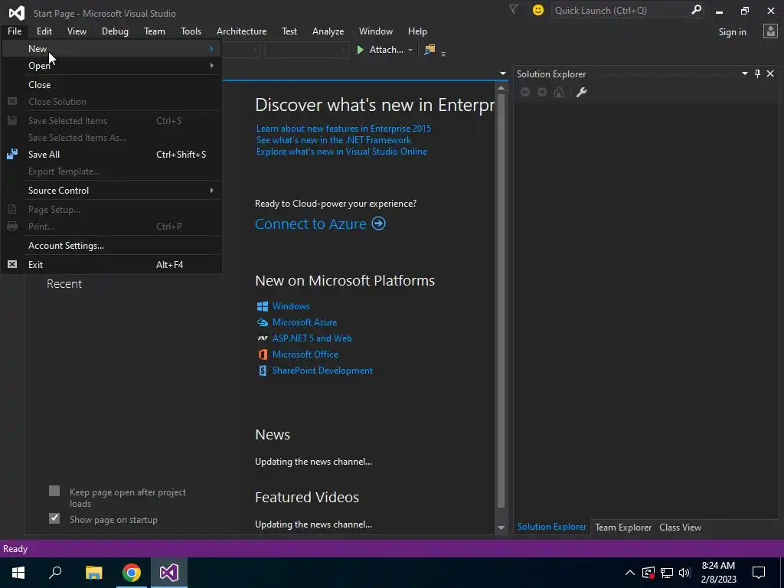Click the Quick Launch search magnifier icon
Image resolution: width=784 pixels, height=588 pixels.
pos(696,10)
